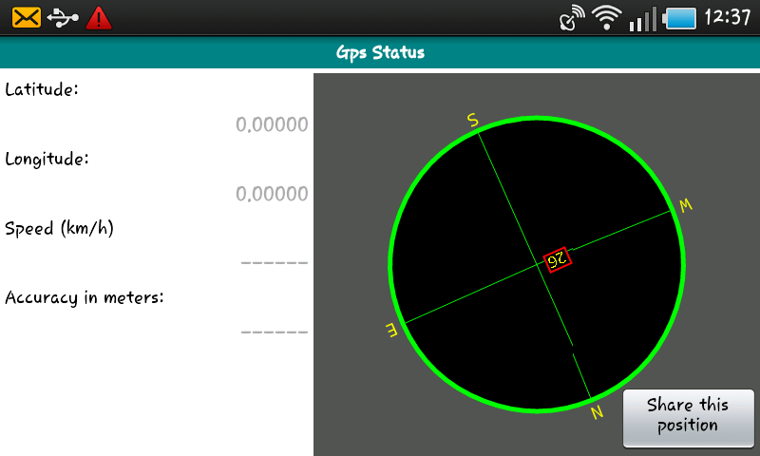Select satellite 26 marker on compass
Image resolution: width=760 pixels, height=456 pixels.
(558, 259)
